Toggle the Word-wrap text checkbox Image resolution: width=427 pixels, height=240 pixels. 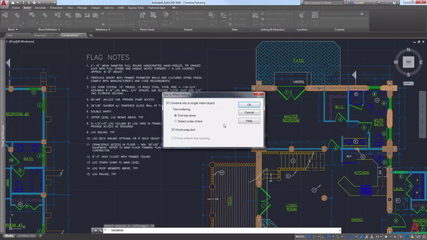pos(173,129)
